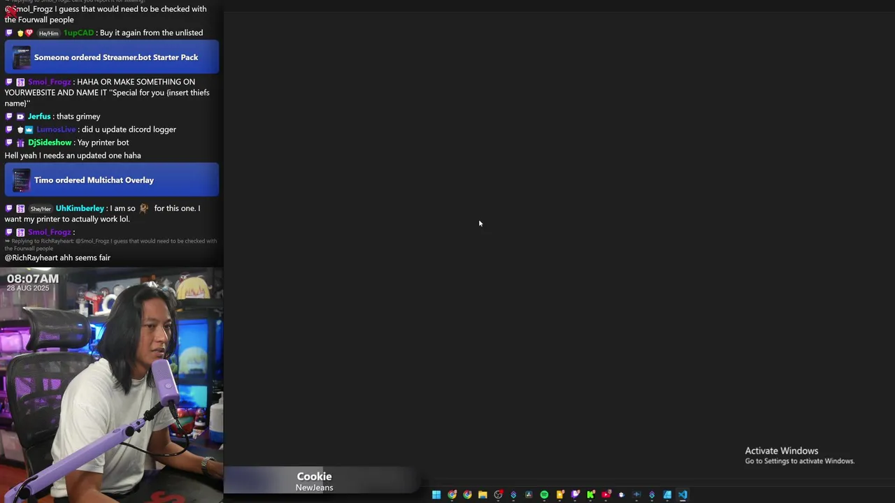Click the 'Timo ordered Multichat Overlay' banner

click(112, 180)
